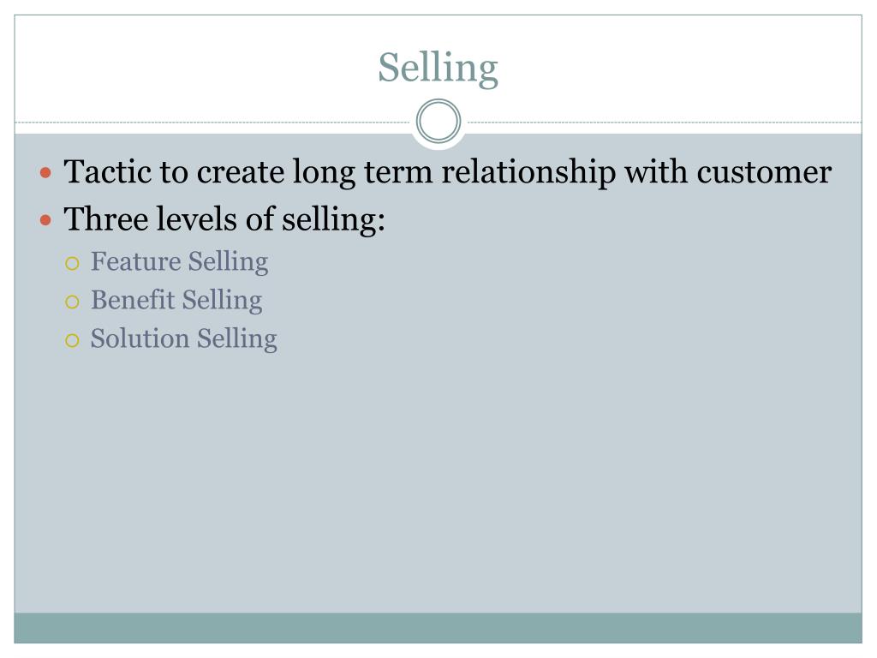Image resolution: width=877 pixels, height=658 pixels.
Task: Click the "Solution Selling" sub-bullet text
Action: click(184, 339)
